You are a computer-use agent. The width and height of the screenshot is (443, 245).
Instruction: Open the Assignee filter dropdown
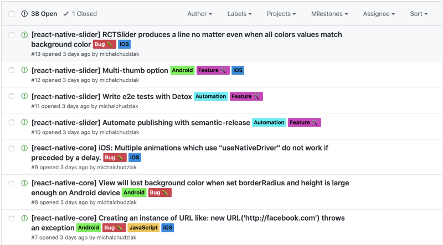click(379, 13)
